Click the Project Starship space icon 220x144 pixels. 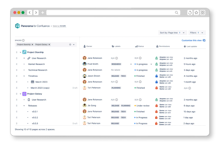pyautogui.click(x=24, y=52)
